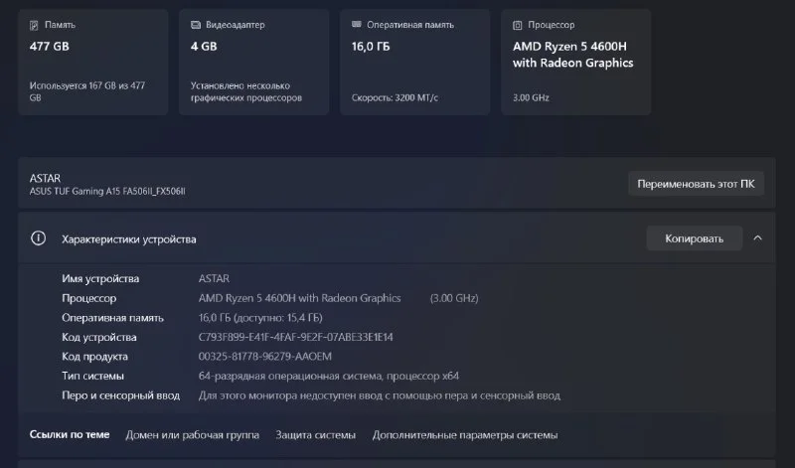Click the Перо и сенсорный ввод value text
795x468 pixels.
tap(379, 395)
